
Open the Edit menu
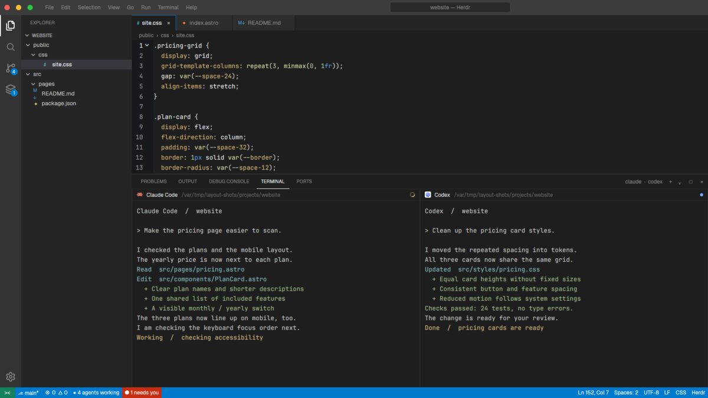[x=65, y=8]
